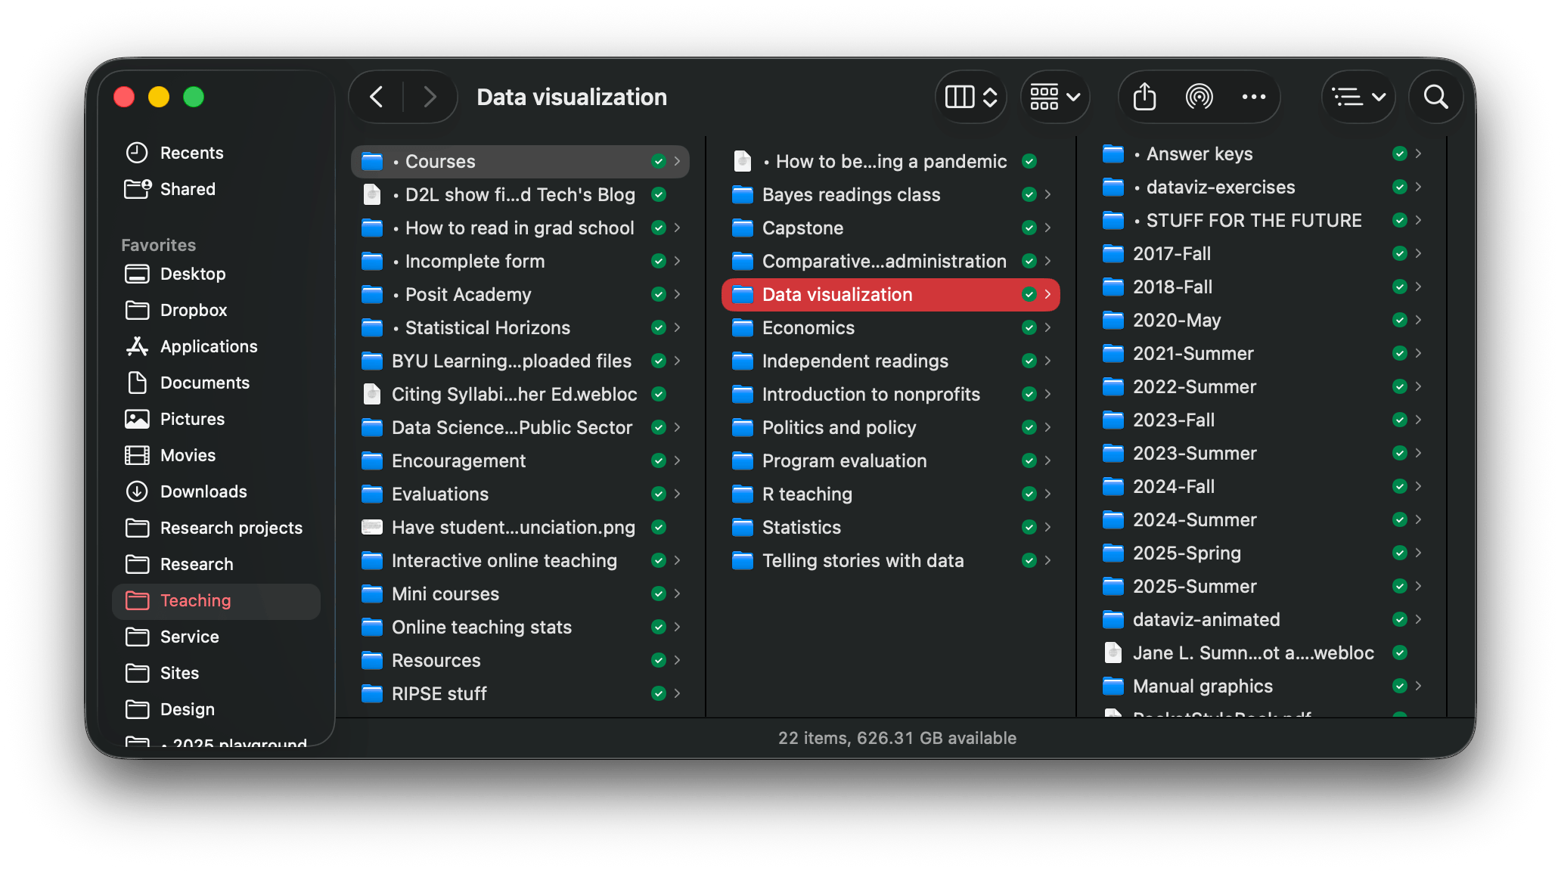Click the column view icon

(x=960, y=97)
